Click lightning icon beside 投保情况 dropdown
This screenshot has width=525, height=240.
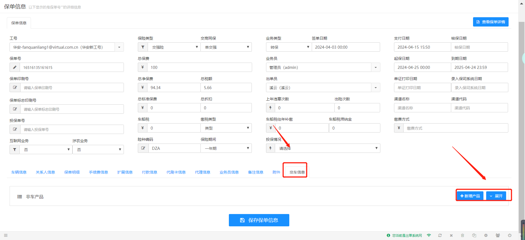coord(270,148)
